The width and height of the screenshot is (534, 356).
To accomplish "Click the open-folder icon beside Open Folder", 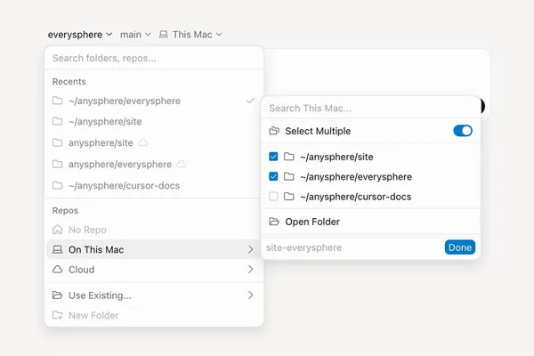I will tap(274, 222).
